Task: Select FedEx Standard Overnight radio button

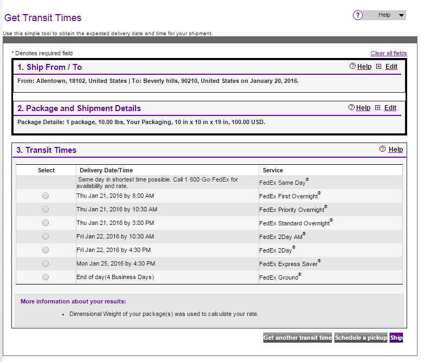Action: (x=46, y=223)
